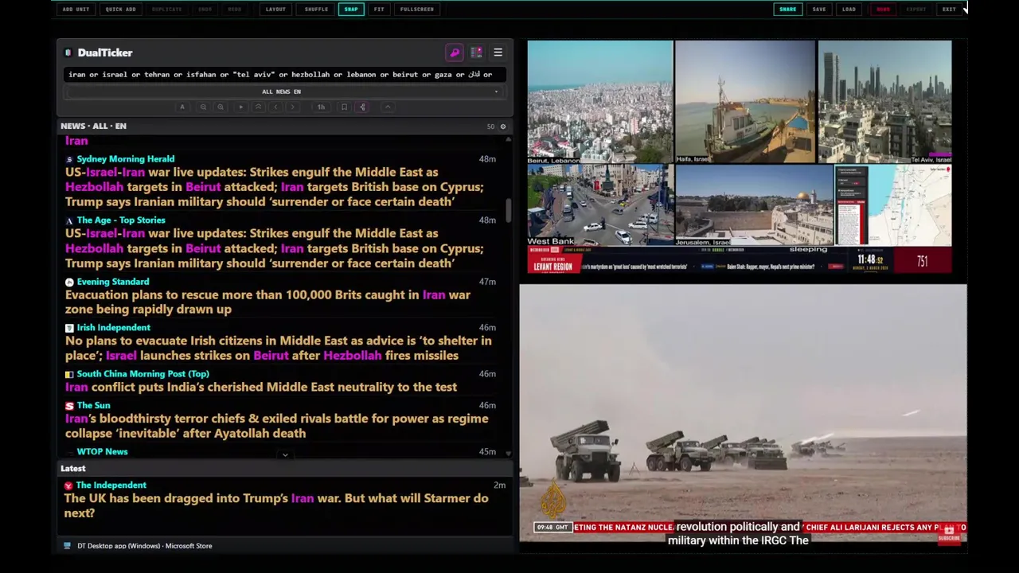The height and width of the screenshot is (573, 1019).
Task: Click the DualTicker logo icon
Action: [68, 53]
